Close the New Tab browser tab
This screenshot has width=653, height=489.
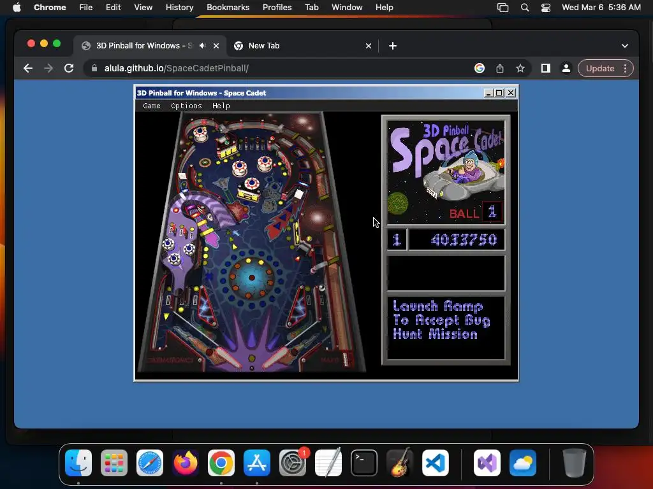368,46
